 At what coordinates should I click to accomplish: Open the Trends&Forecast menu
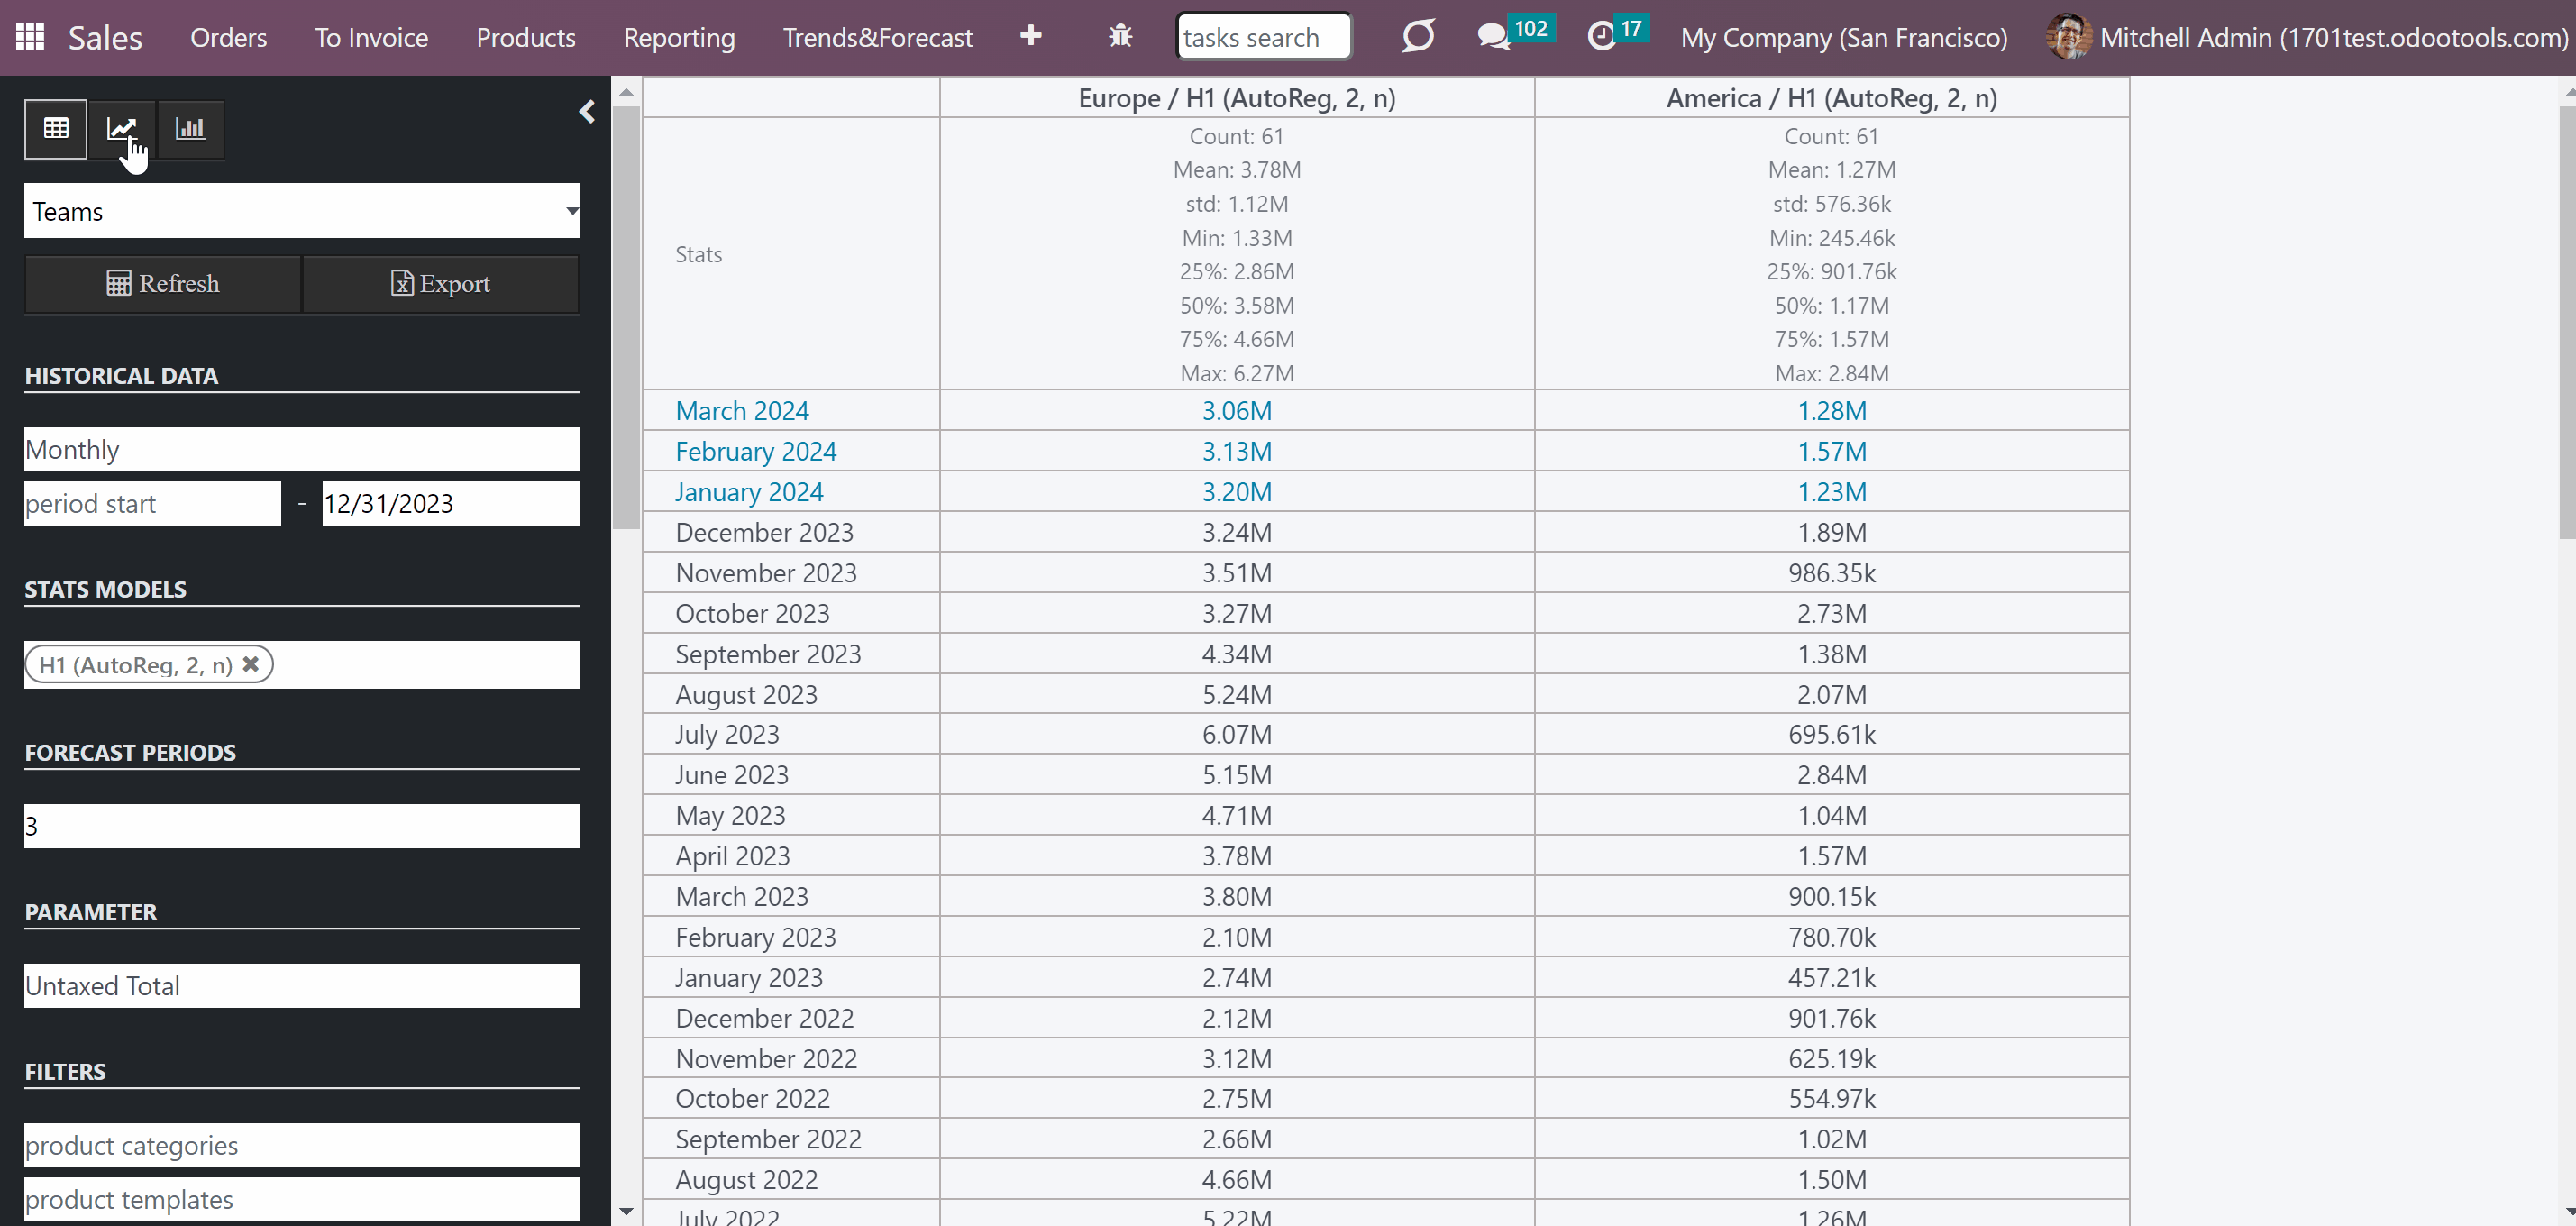(877, 38)
